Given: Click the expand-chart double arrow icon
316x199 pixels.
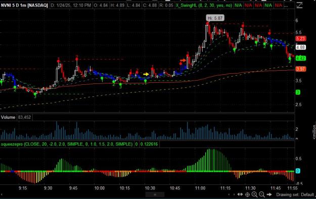Looking at the screenshot, I should click(x=240, y=194).
